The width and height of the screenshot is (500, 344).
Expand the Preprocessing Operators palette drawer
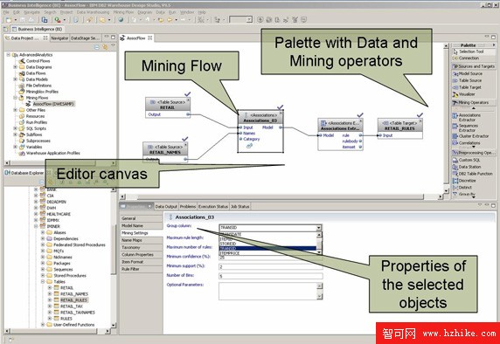(x=474, y=153)
